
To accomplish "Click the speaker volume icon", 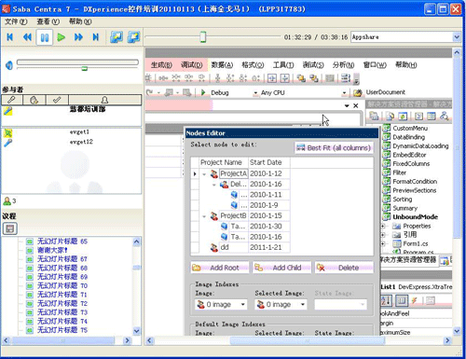I will tap(9, 65).
